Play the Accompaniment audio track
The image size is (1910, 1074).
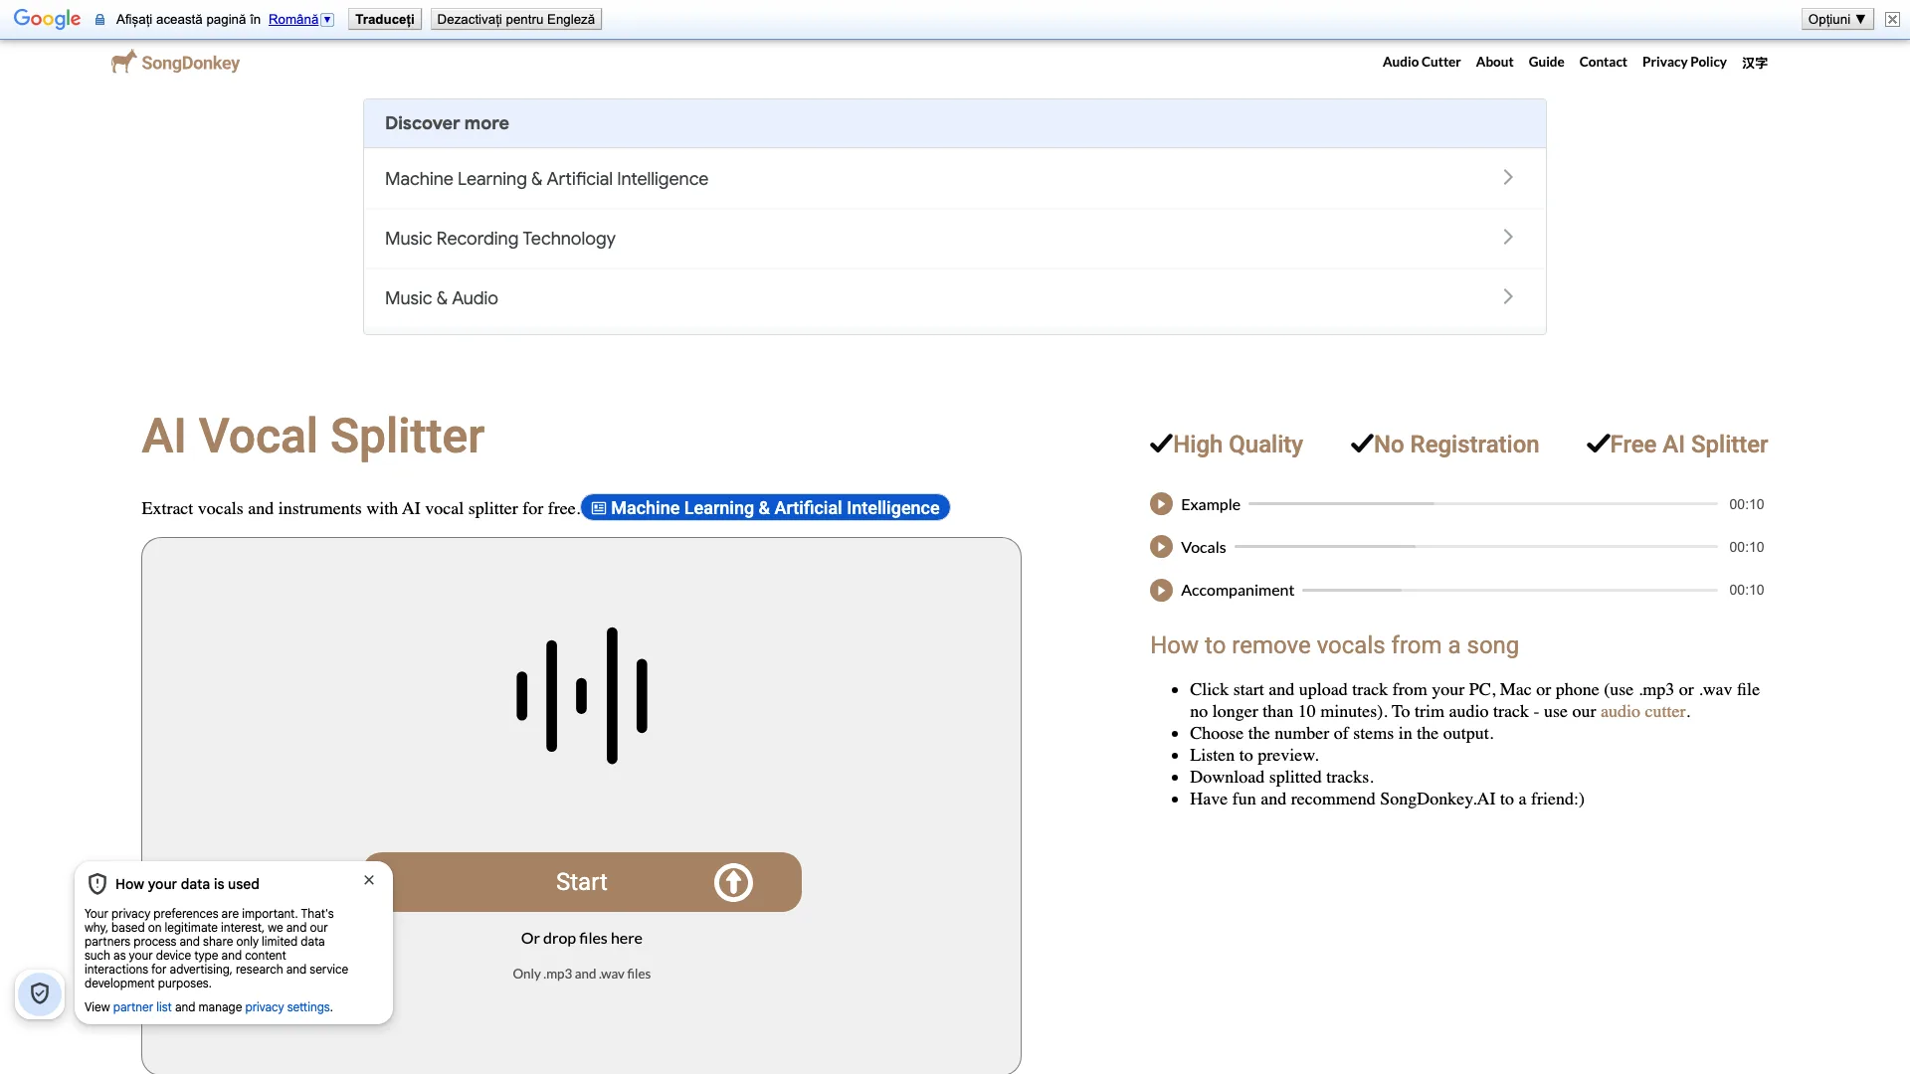1161,590
